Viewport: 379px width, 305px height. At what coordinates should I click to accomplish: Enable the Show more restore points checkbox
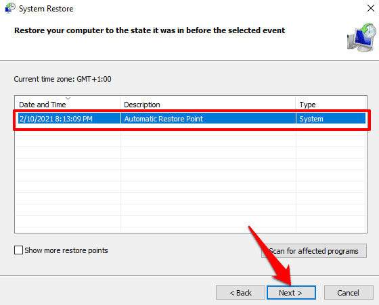click(19, 250)
